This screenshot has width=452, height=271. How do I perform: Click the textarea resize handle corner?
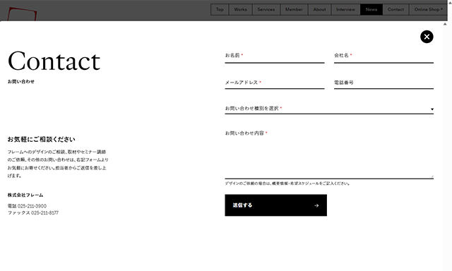coord(432,177)
